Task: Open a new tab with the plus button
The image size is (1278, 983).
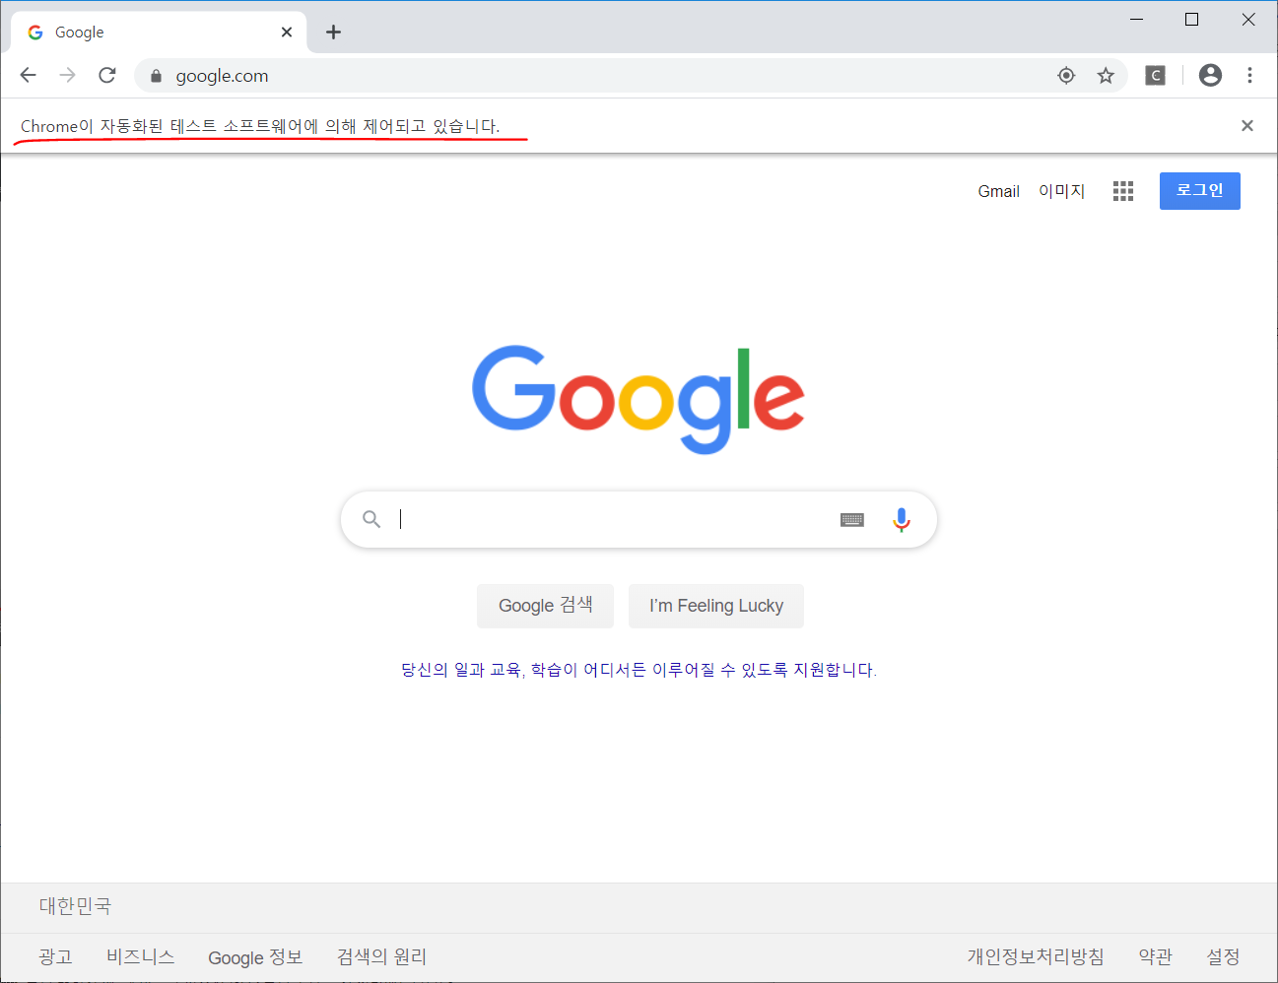Action: click(333, 33)
